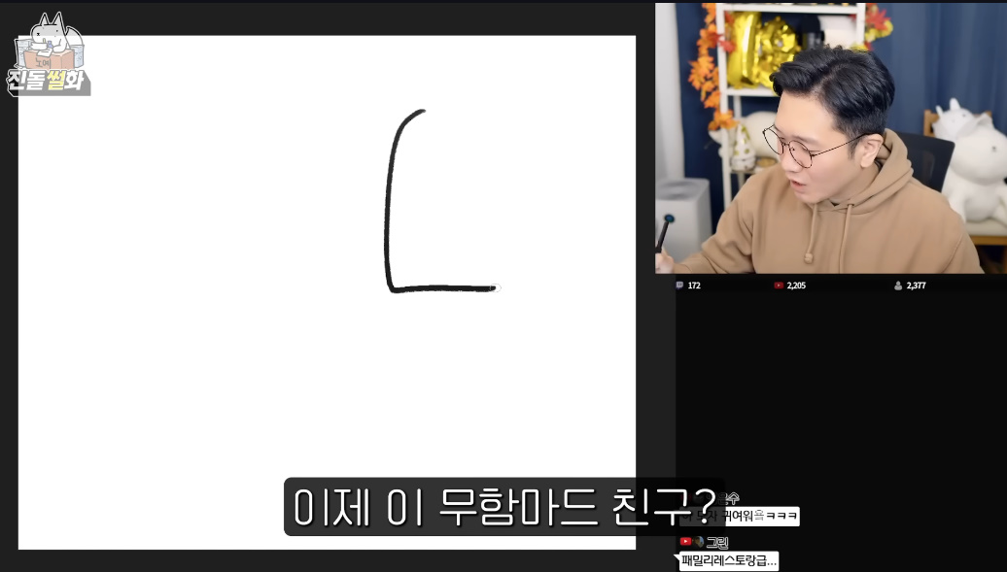Select the 그린 chat username
The height and width of the screenshot is (572, 1007).
click(x=717, y=542)
